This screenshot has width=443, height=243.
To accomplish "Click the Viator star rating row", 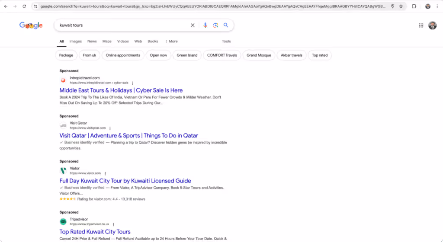I will pyautogui.click(x=102, y=199).
